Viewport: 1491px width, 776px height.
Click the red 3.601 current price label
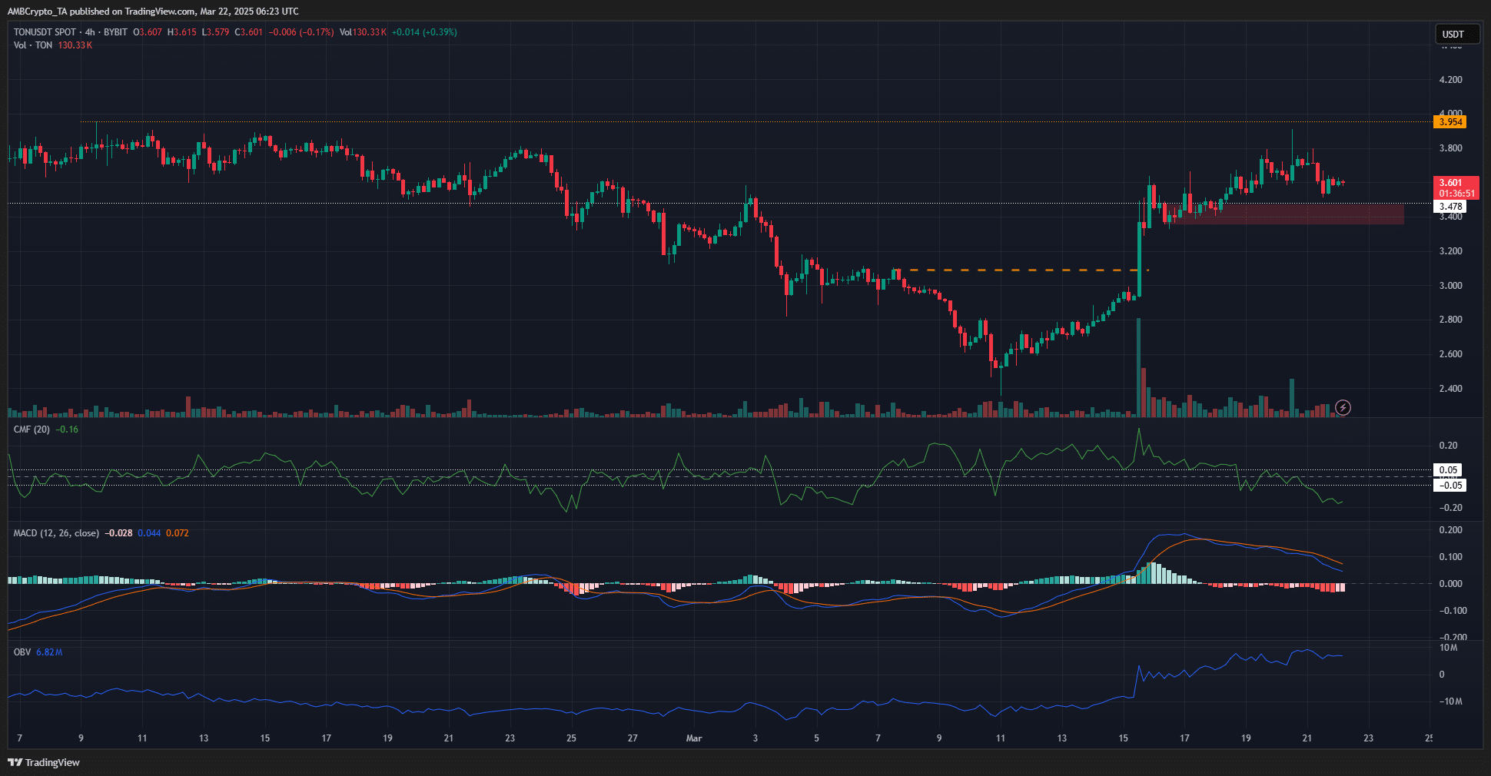click(x=1451, y=184)
